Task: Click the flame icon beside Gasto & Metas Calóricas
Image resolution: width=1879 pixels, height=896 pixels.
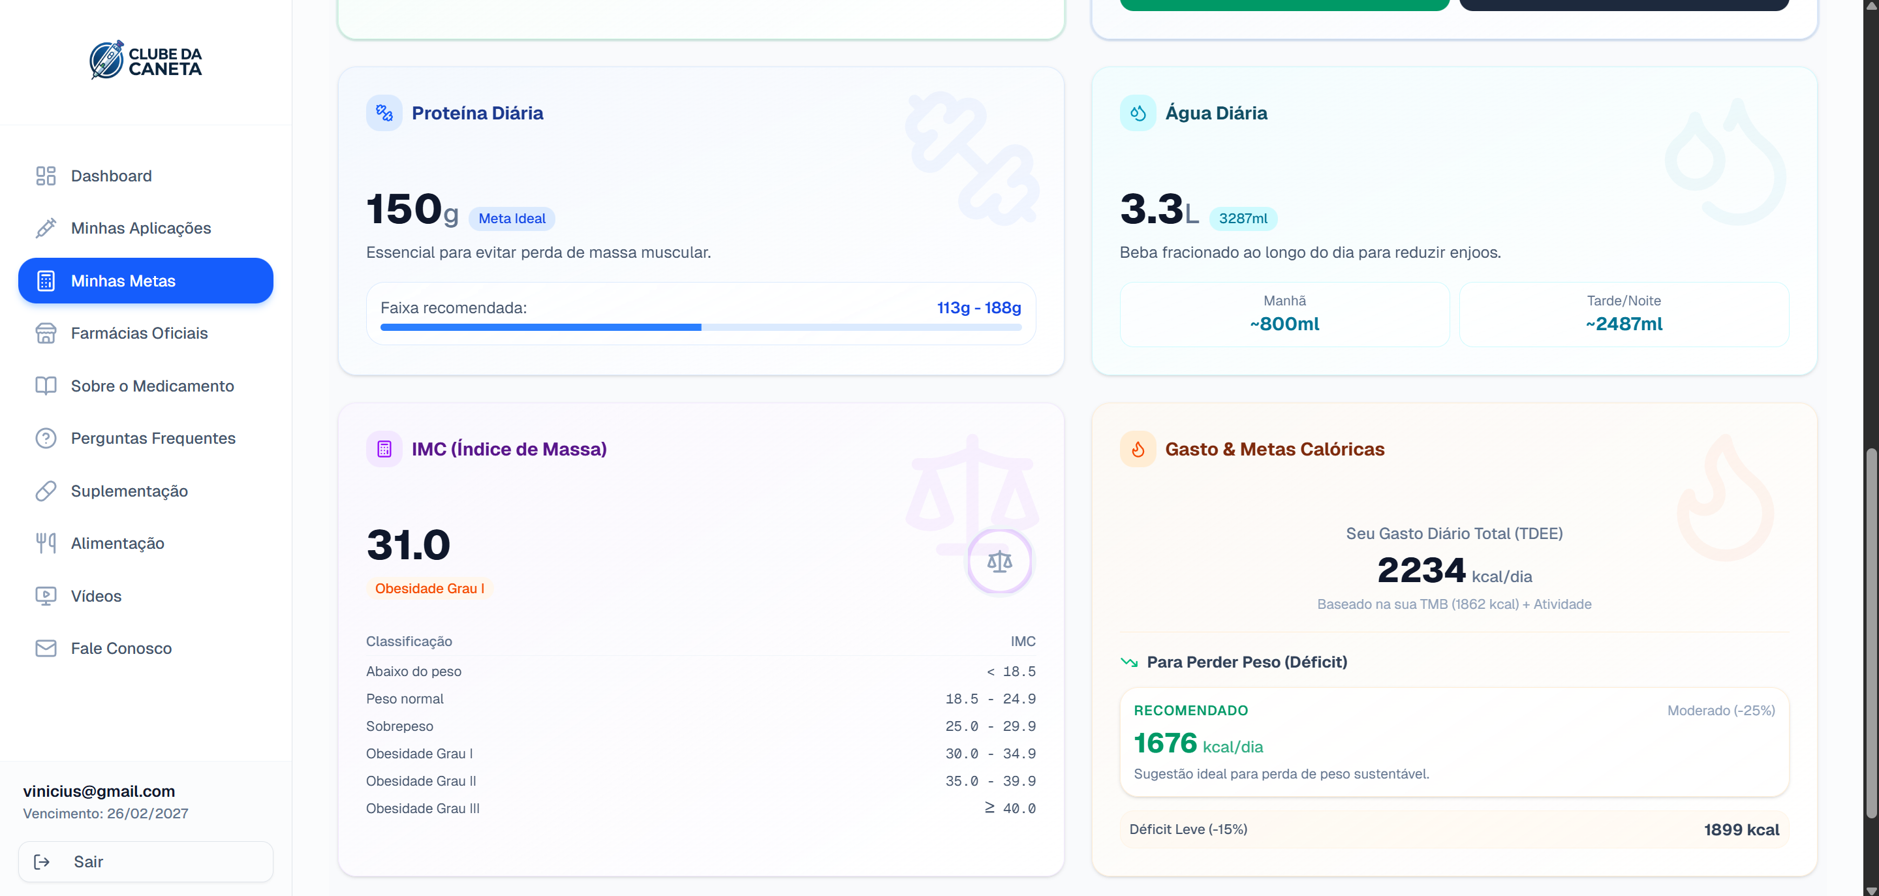Action: tap(1137, 450)
